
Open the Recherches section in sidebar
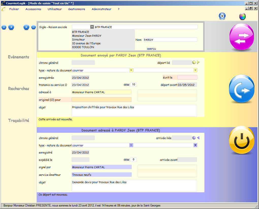[x=19, y=89]
